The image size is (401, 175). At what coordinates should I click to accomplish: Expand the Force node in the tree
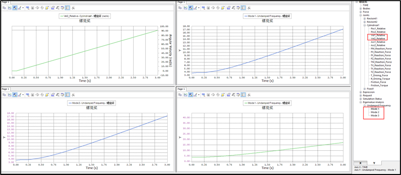coord(361,12)
